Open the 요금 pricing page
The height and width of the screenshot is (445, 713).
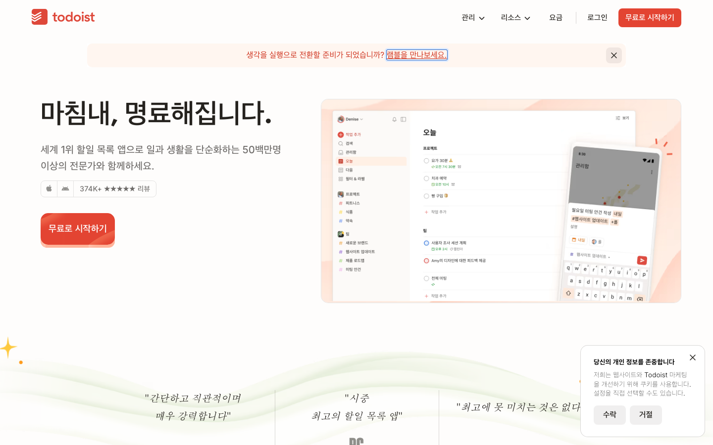pos(556,18)
